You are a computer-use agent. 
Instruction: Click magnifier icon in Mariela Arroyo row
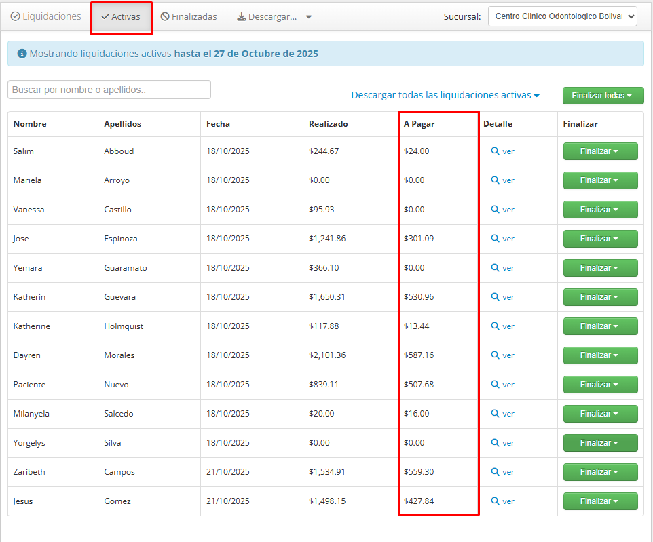click(x=495, y=180)
